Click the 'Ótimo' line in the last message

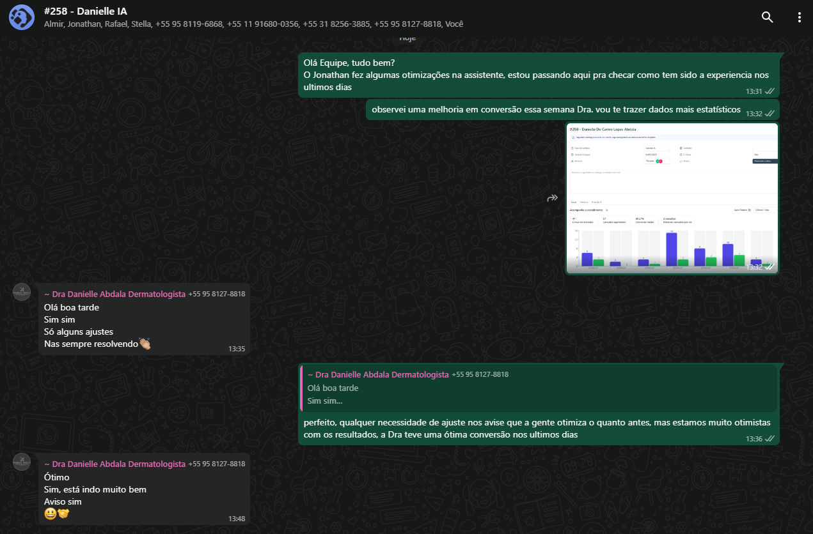tap(56, 477)
